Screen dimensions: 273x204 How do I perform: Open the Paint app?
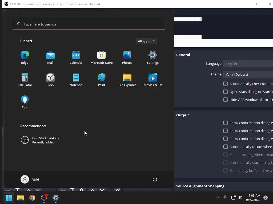pyautogui.click(x=102, y=80)
